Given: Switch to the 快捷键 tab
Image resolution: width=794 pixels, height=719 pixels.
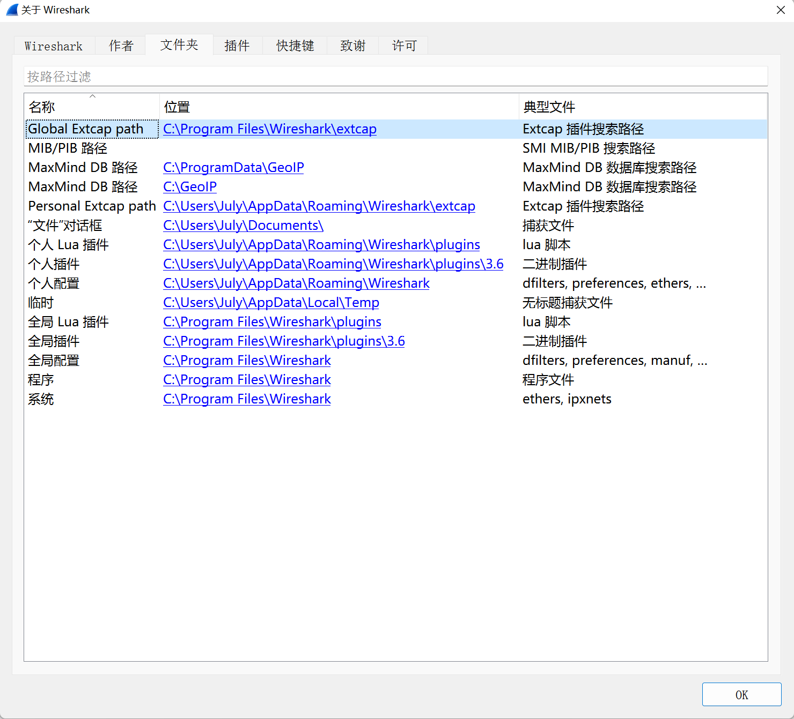Looking at the screenshot, I should point(295,46).
